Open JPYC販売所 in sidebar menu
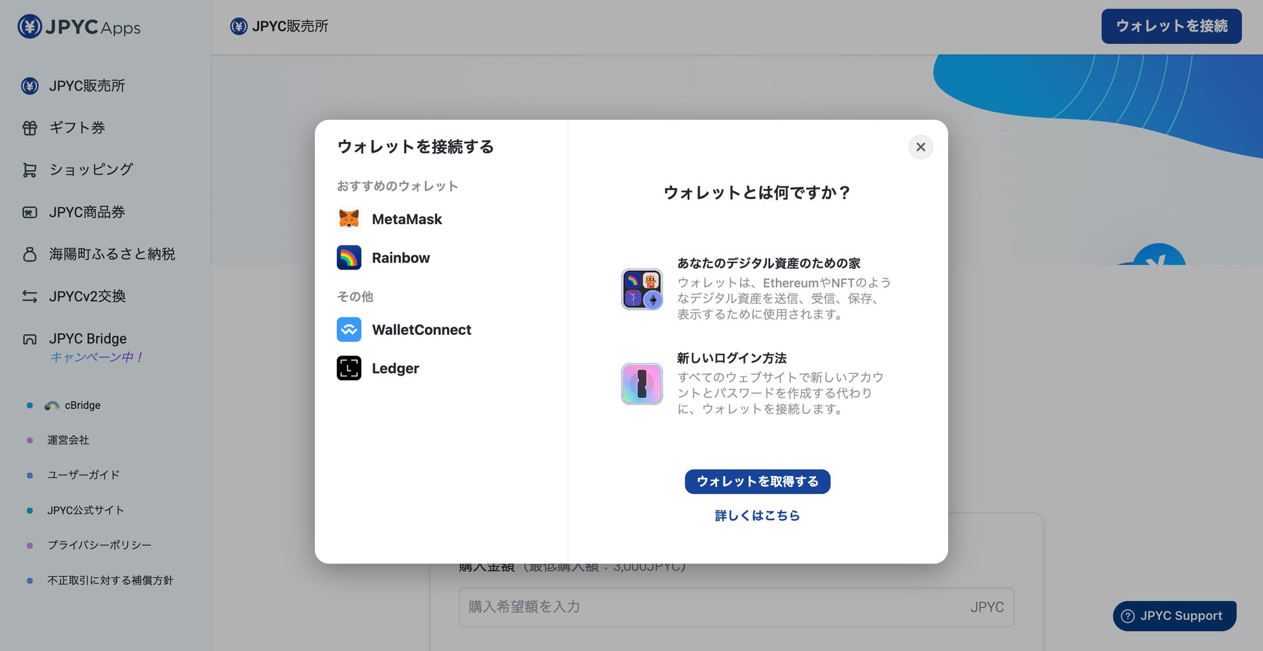 click(x=87, y=86)
